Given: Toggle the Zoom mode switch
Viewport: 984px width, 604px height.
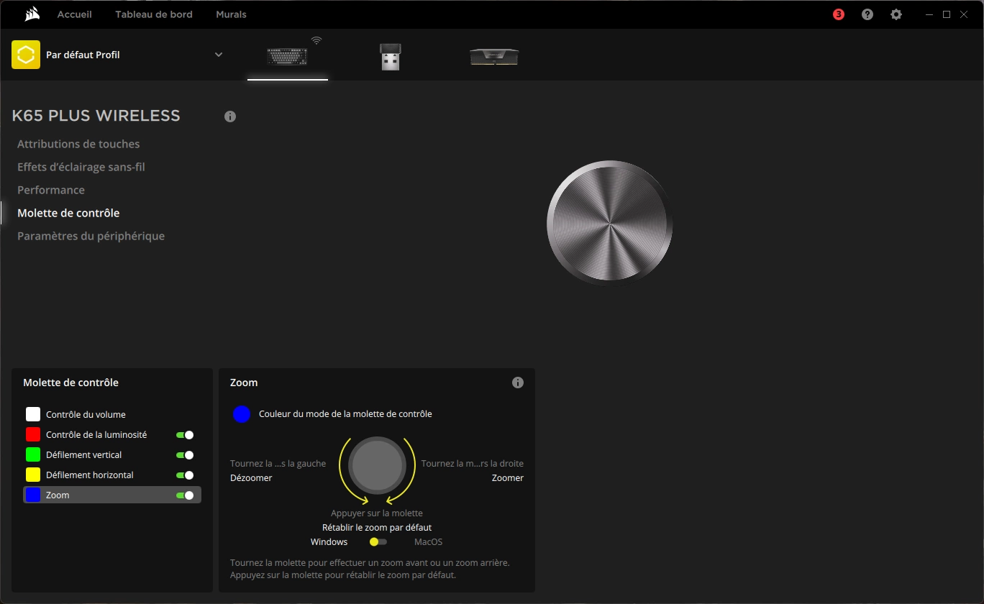Looking at the screenshot, I should (x=185, y=495).
